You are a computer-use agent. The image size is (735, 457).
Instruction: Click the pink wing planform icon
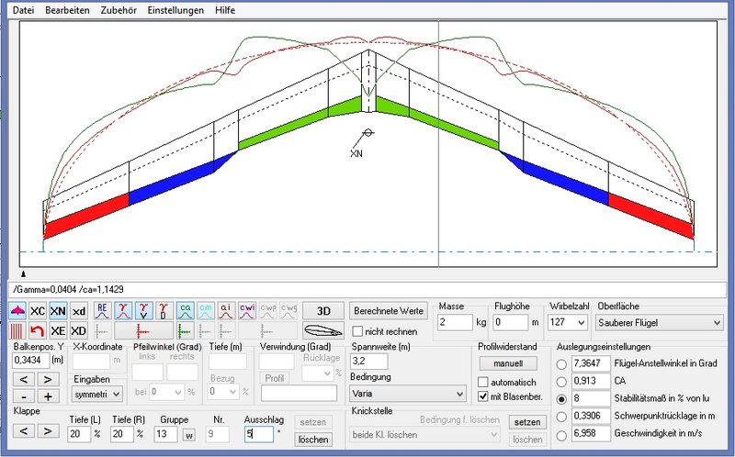click(x=17, y=311)
